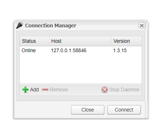
Task: Click the empty footer area beside the Close button
Action: 43,110
